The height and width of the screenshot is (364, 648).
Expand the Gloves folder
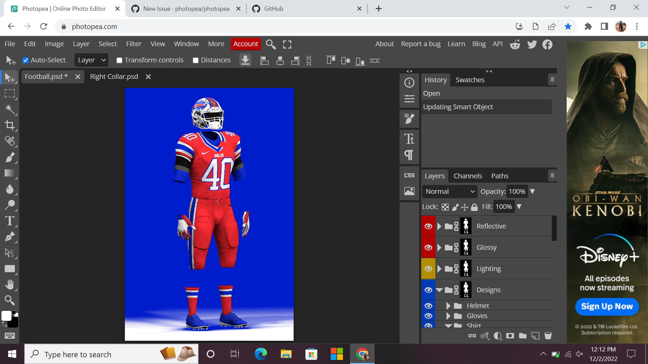pos(448,316)
